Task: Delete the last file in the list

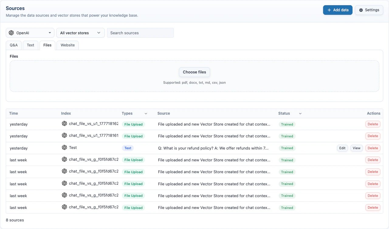Action: point(373,207)
